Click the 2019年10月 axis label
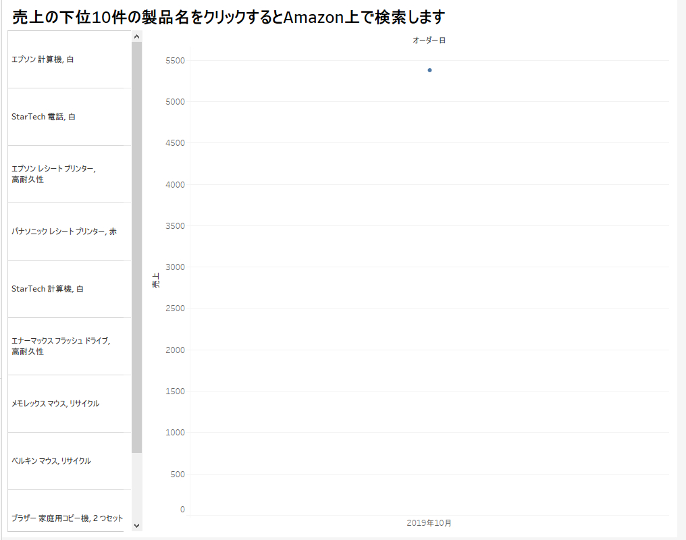Screen dimensions: 686x540 pos(429,523)
